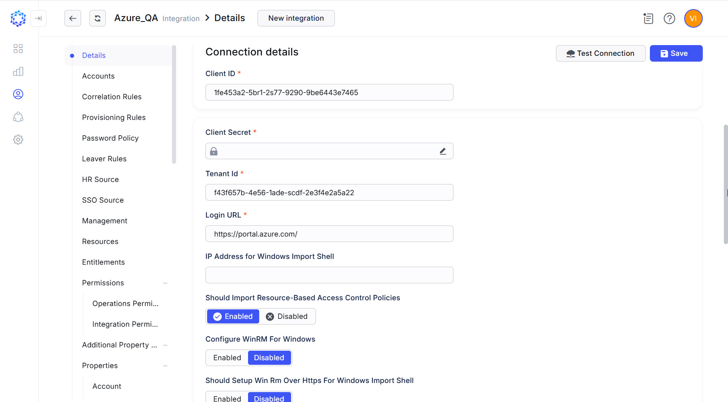Screen dimensions: 728x402
Task: Open the dashboard grid icon in sidebar
Action: 18,48
